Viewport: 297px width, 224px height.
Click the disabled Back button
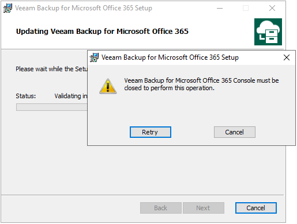coord(161,208)
